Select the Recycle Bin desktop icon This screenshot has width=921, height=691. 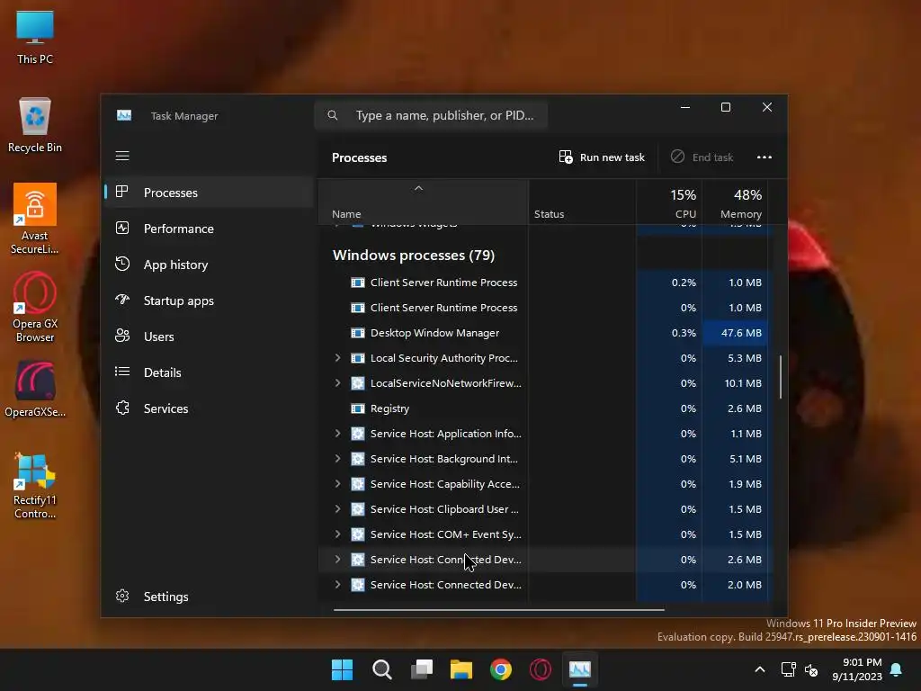pyautogui.click(x=35, y=125)
